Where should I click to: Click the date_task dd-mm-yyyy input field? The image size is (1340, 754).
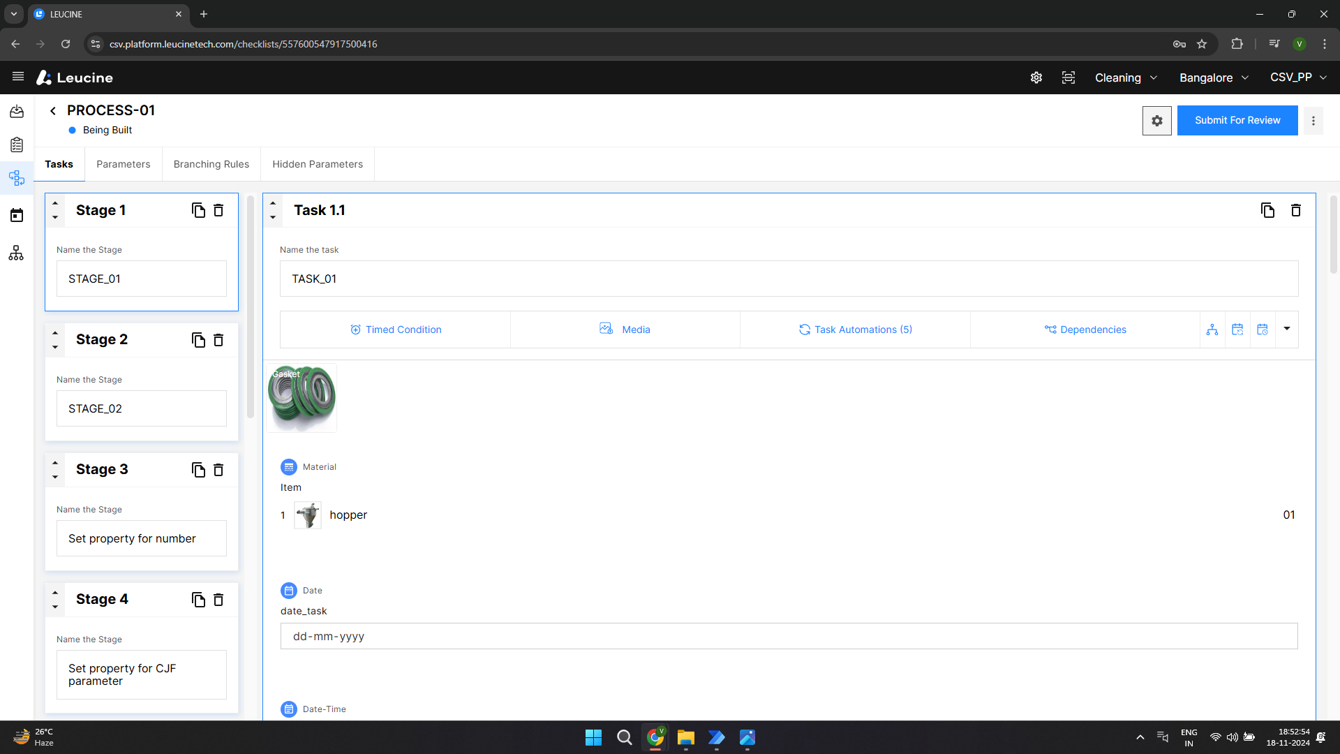coord(789,636)
